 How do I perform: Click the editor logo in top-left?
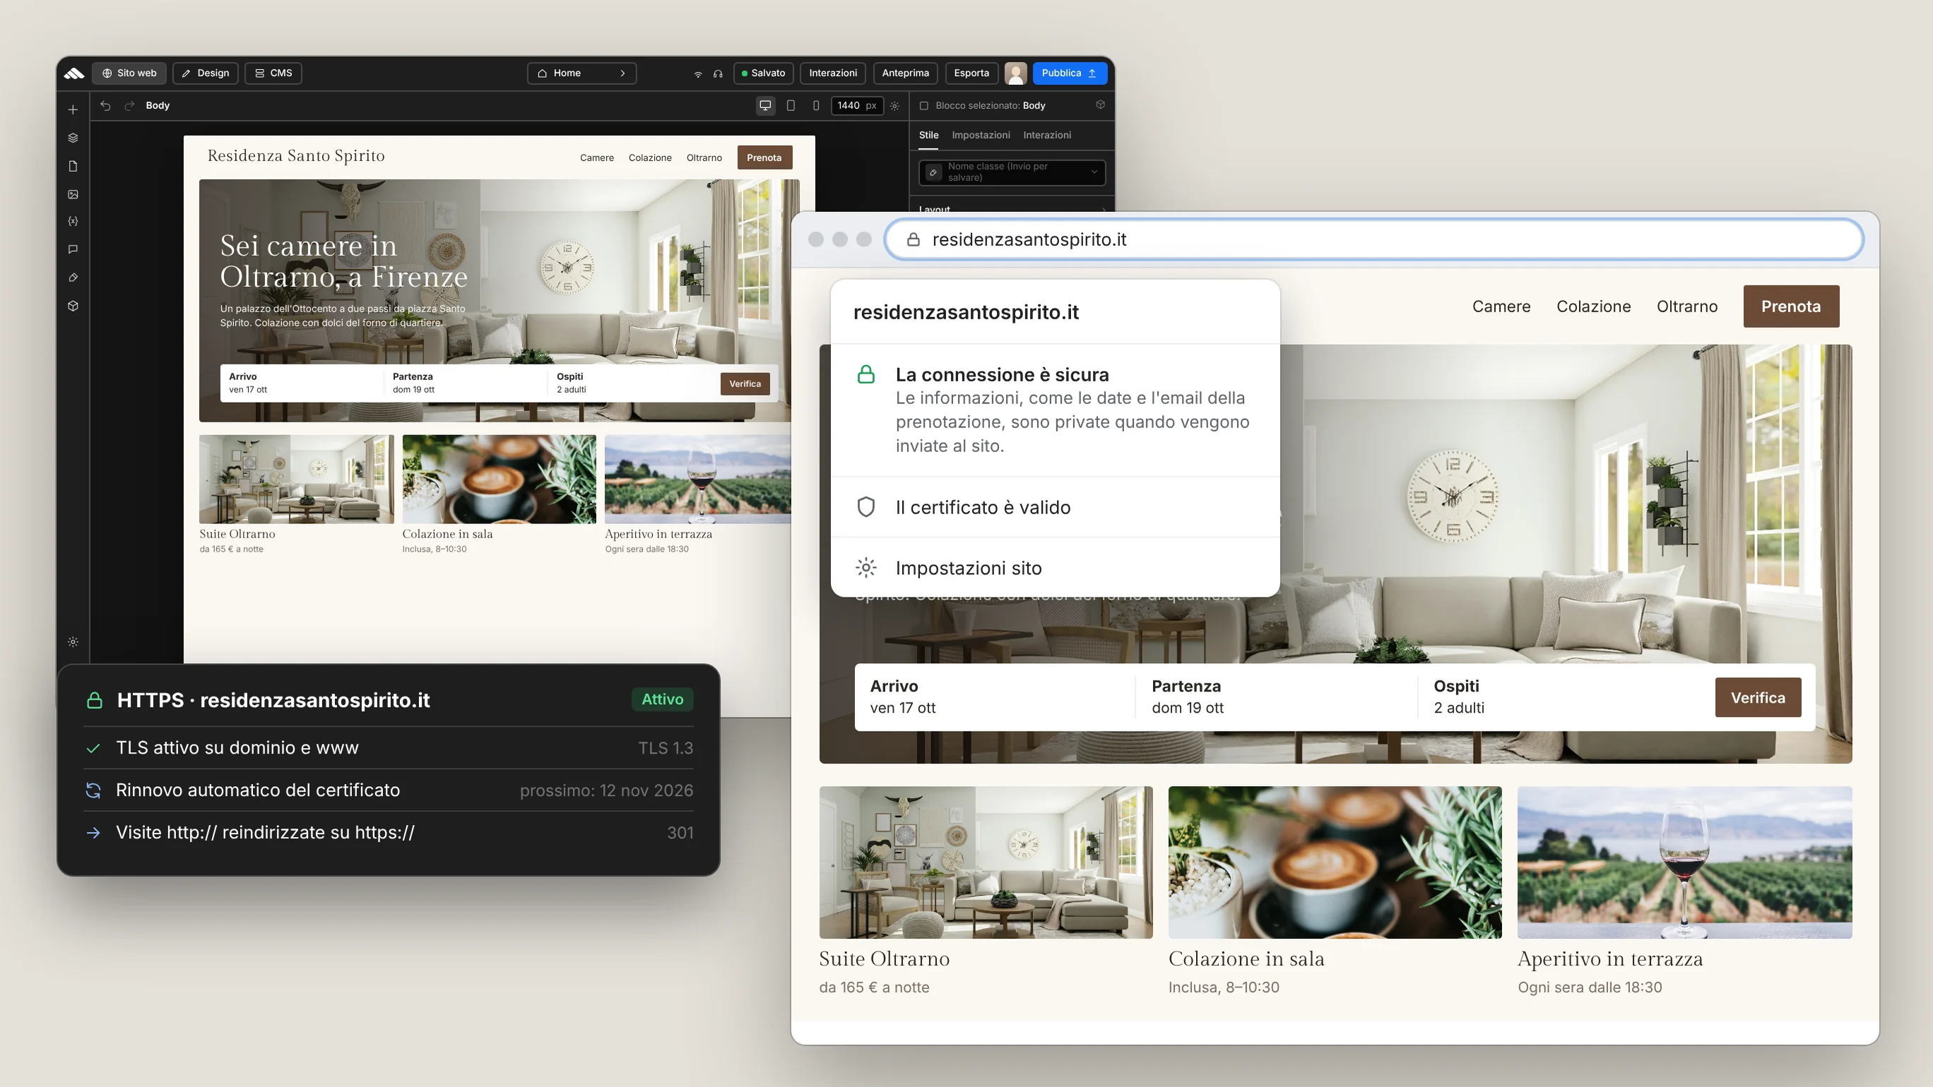(73, 73)
